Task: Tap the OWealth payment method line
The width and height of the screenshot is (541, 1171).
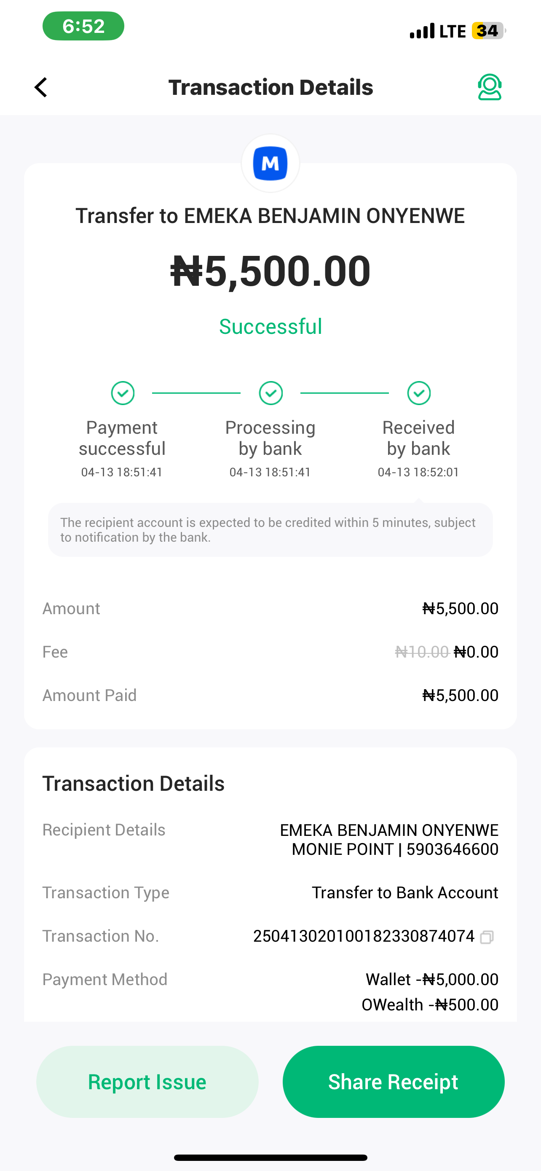Action: pyautogui.click(x=430, y=1004)
